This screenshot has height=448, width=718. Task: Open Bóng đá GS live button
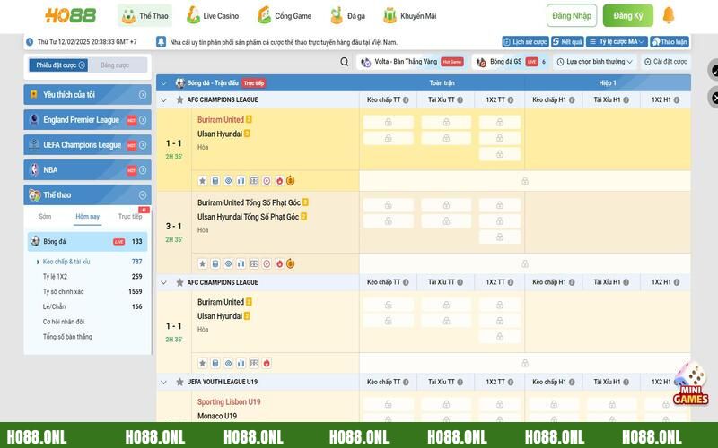[511, 62]
